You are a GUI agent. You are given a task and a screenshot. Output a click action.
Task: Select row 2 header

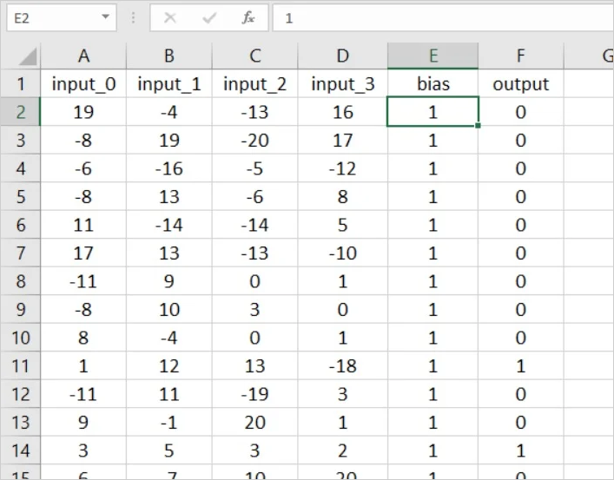point(20,112)
